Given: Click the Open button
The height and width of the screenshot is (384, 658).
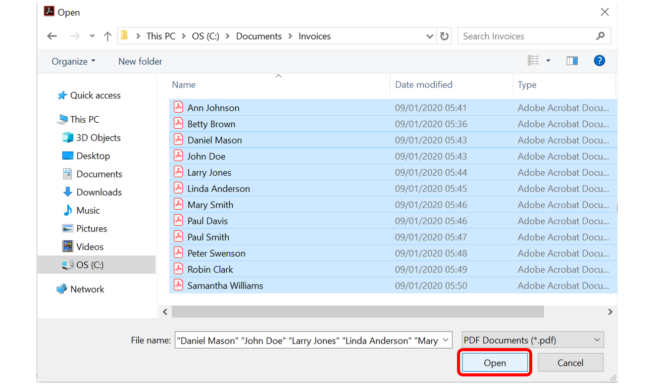Looking at the screenshot, I should pos(494,363).
